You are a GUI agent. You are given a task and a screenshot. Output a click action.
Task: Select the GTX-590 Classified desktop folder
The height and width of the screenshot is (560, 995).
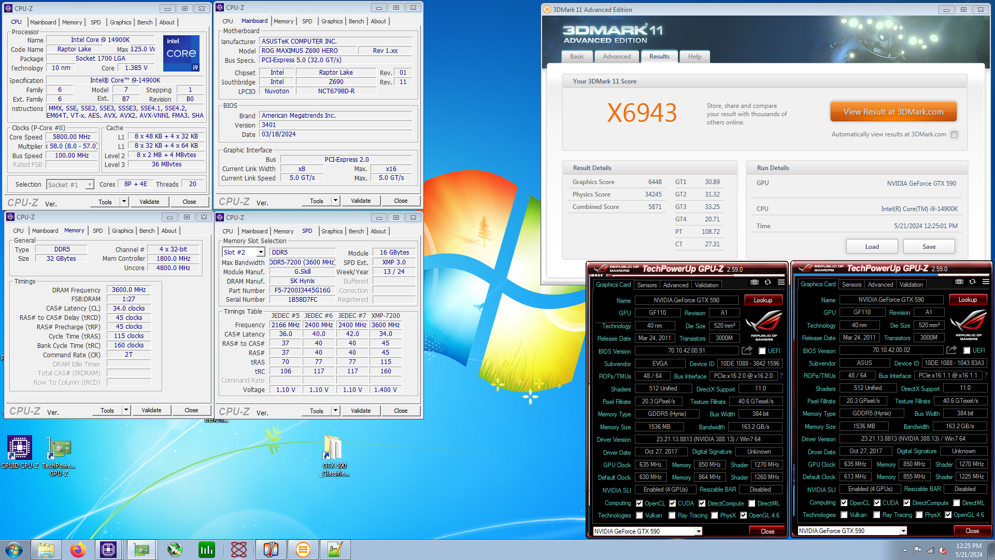pyautogui.click(x=335, y=456)
